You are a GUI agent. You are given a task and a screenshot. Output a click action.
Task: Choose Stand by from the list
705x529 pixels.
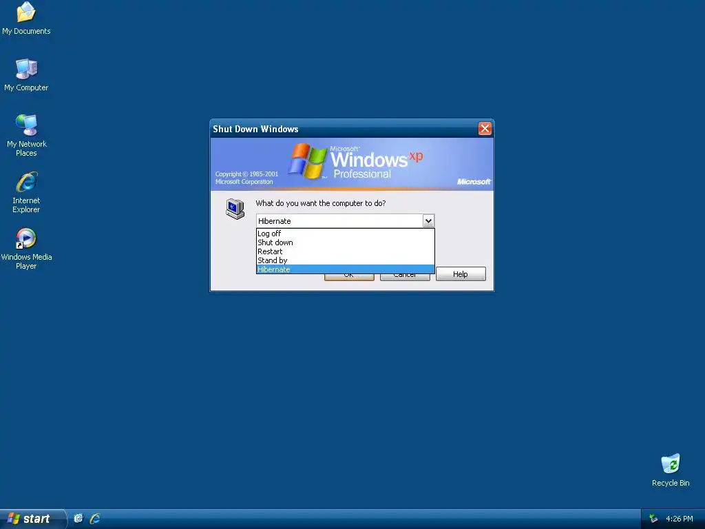[x=346, y=260]
